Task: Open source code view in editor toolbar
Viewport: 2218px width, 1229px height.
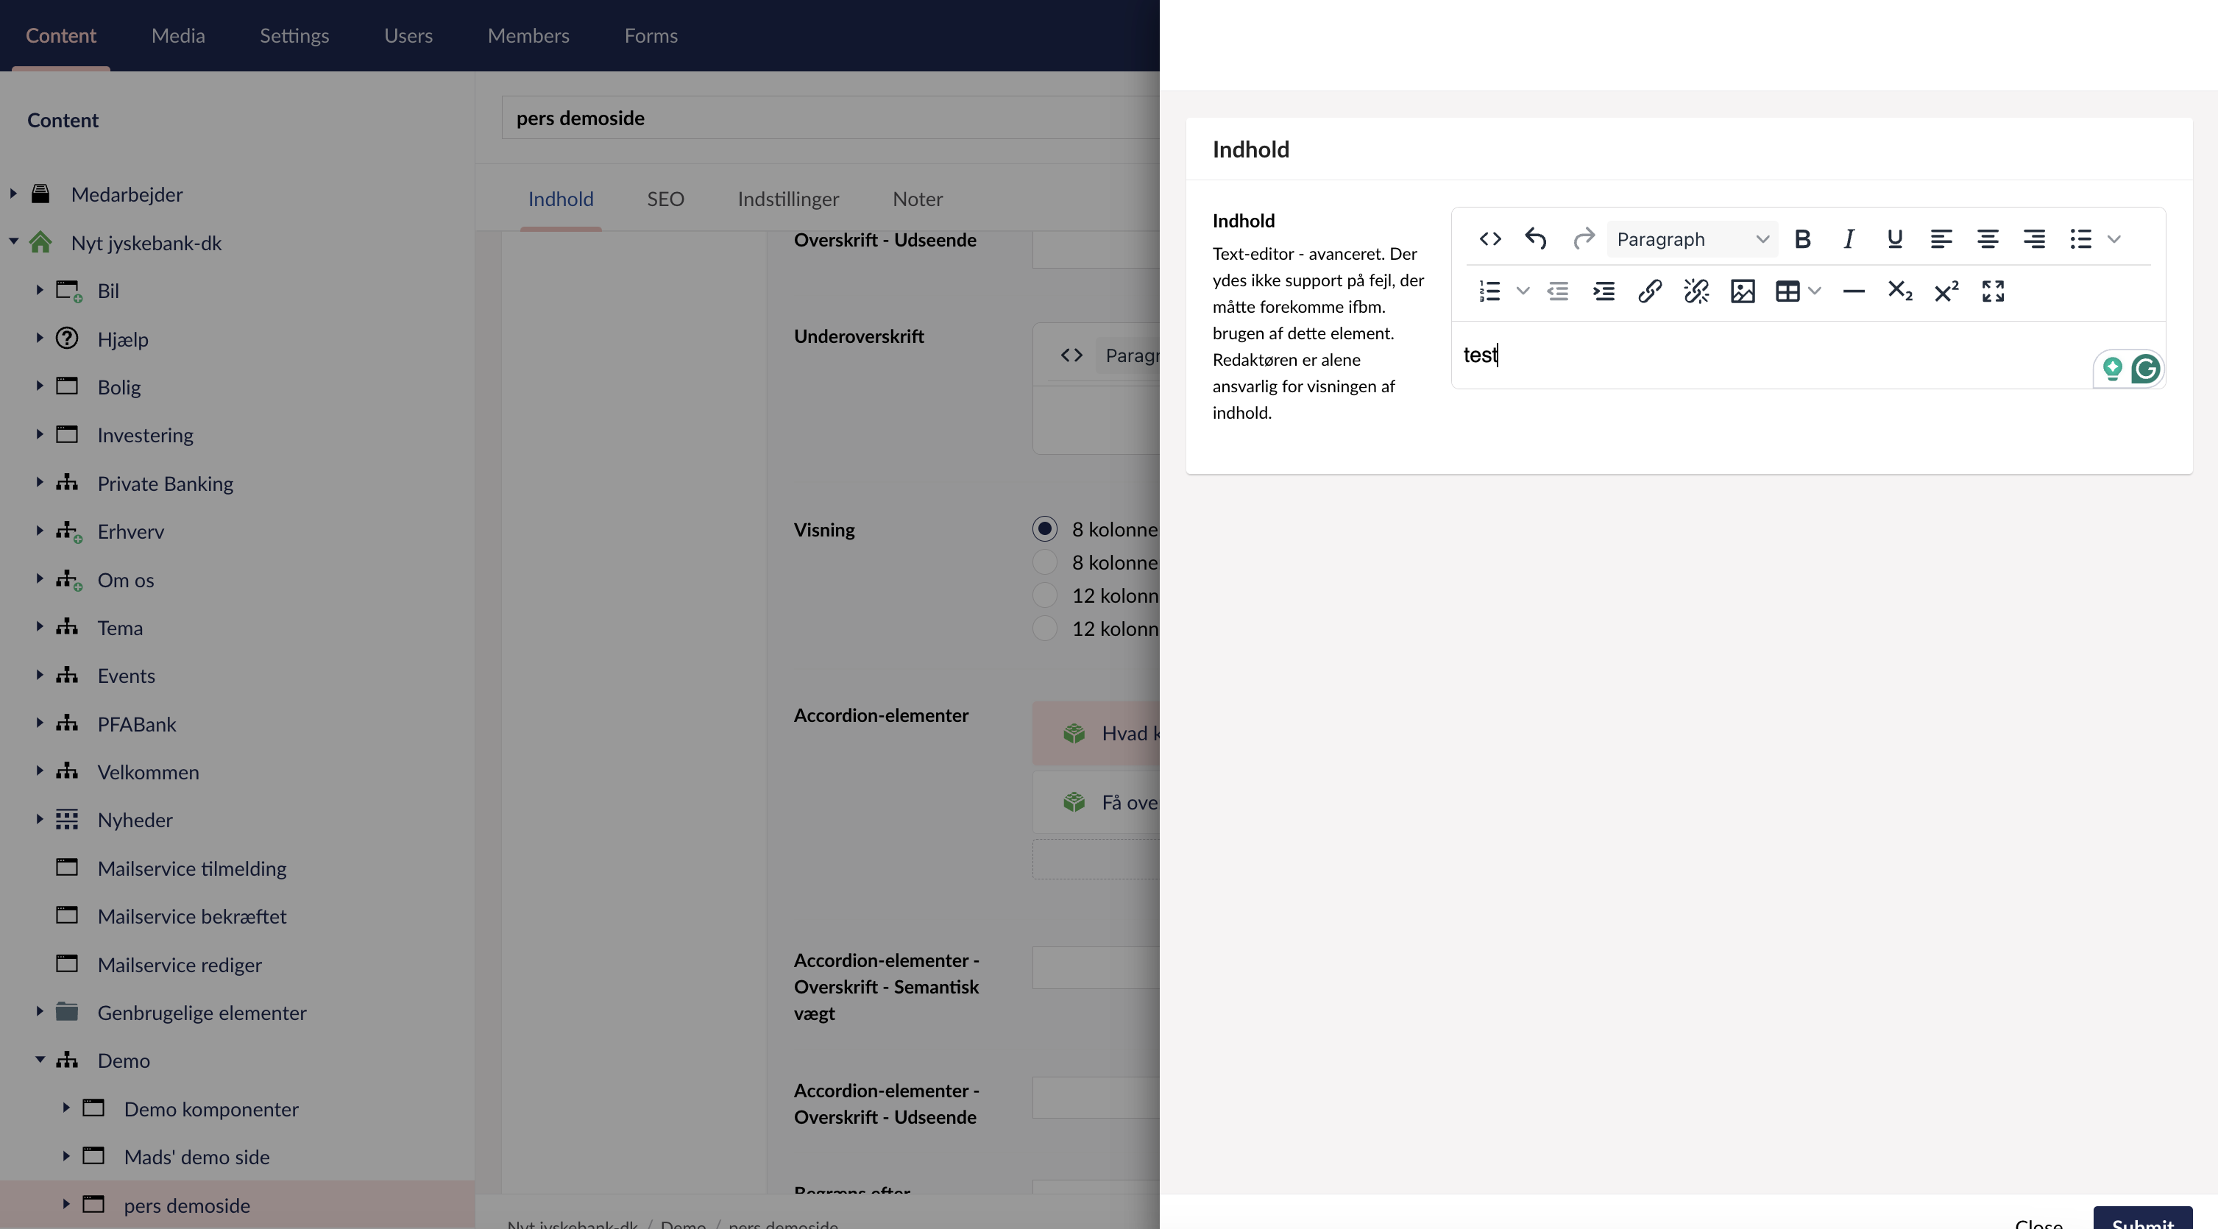Action: 1489,238
